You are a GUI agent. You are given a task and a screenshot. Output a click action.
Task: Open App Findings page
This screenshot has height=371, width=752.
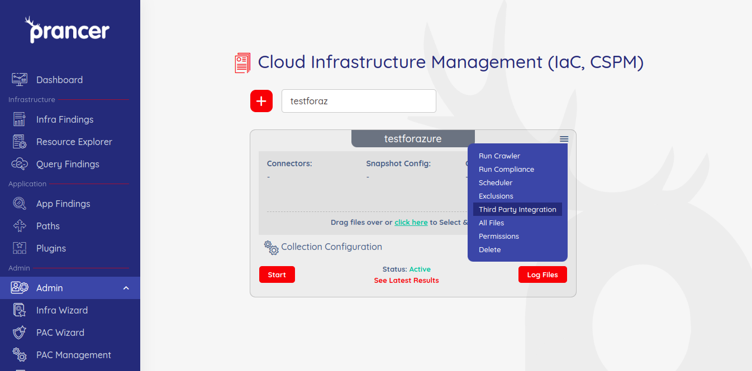click(x=63, y=204)
